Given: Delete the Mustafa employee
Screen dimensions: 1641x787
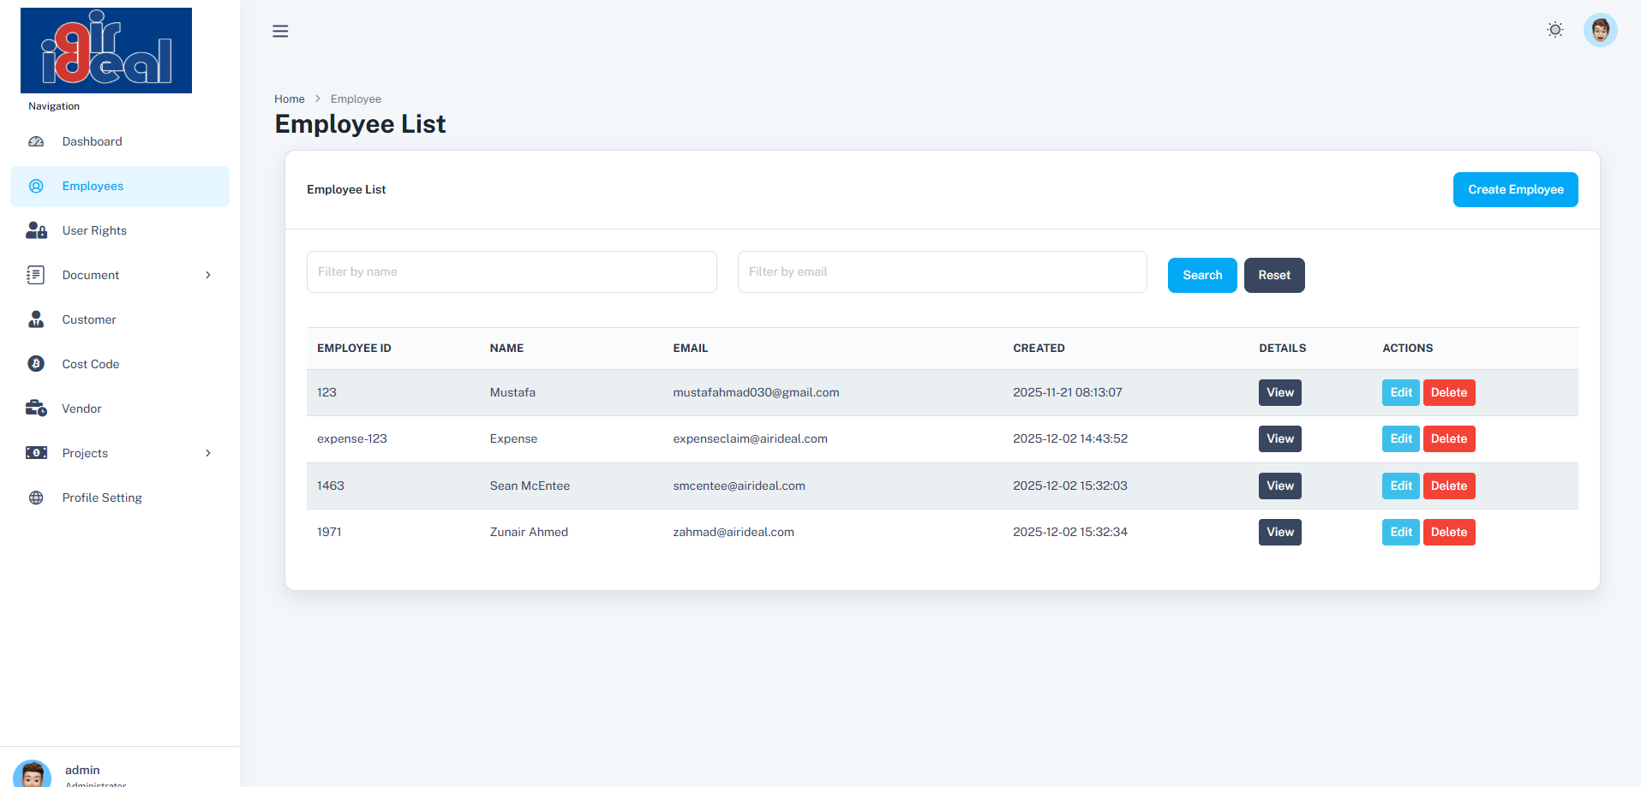Looking at the screenshot, I should click(x=1449, y=392).
